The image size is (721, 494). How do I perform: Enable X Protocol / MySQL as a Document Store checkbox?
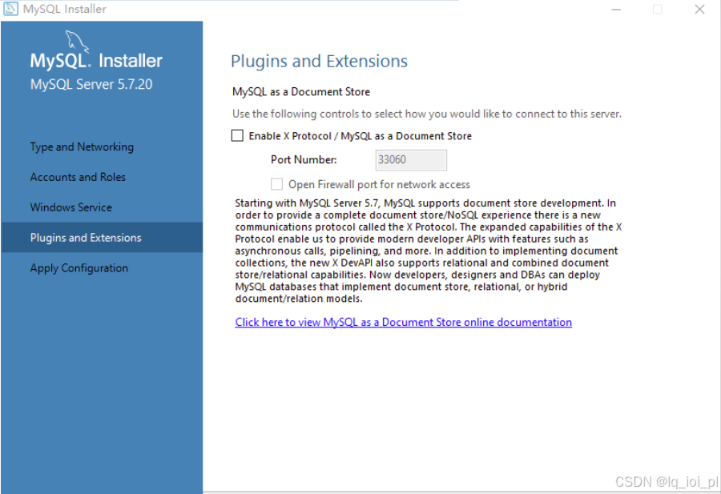coord(237,135)
